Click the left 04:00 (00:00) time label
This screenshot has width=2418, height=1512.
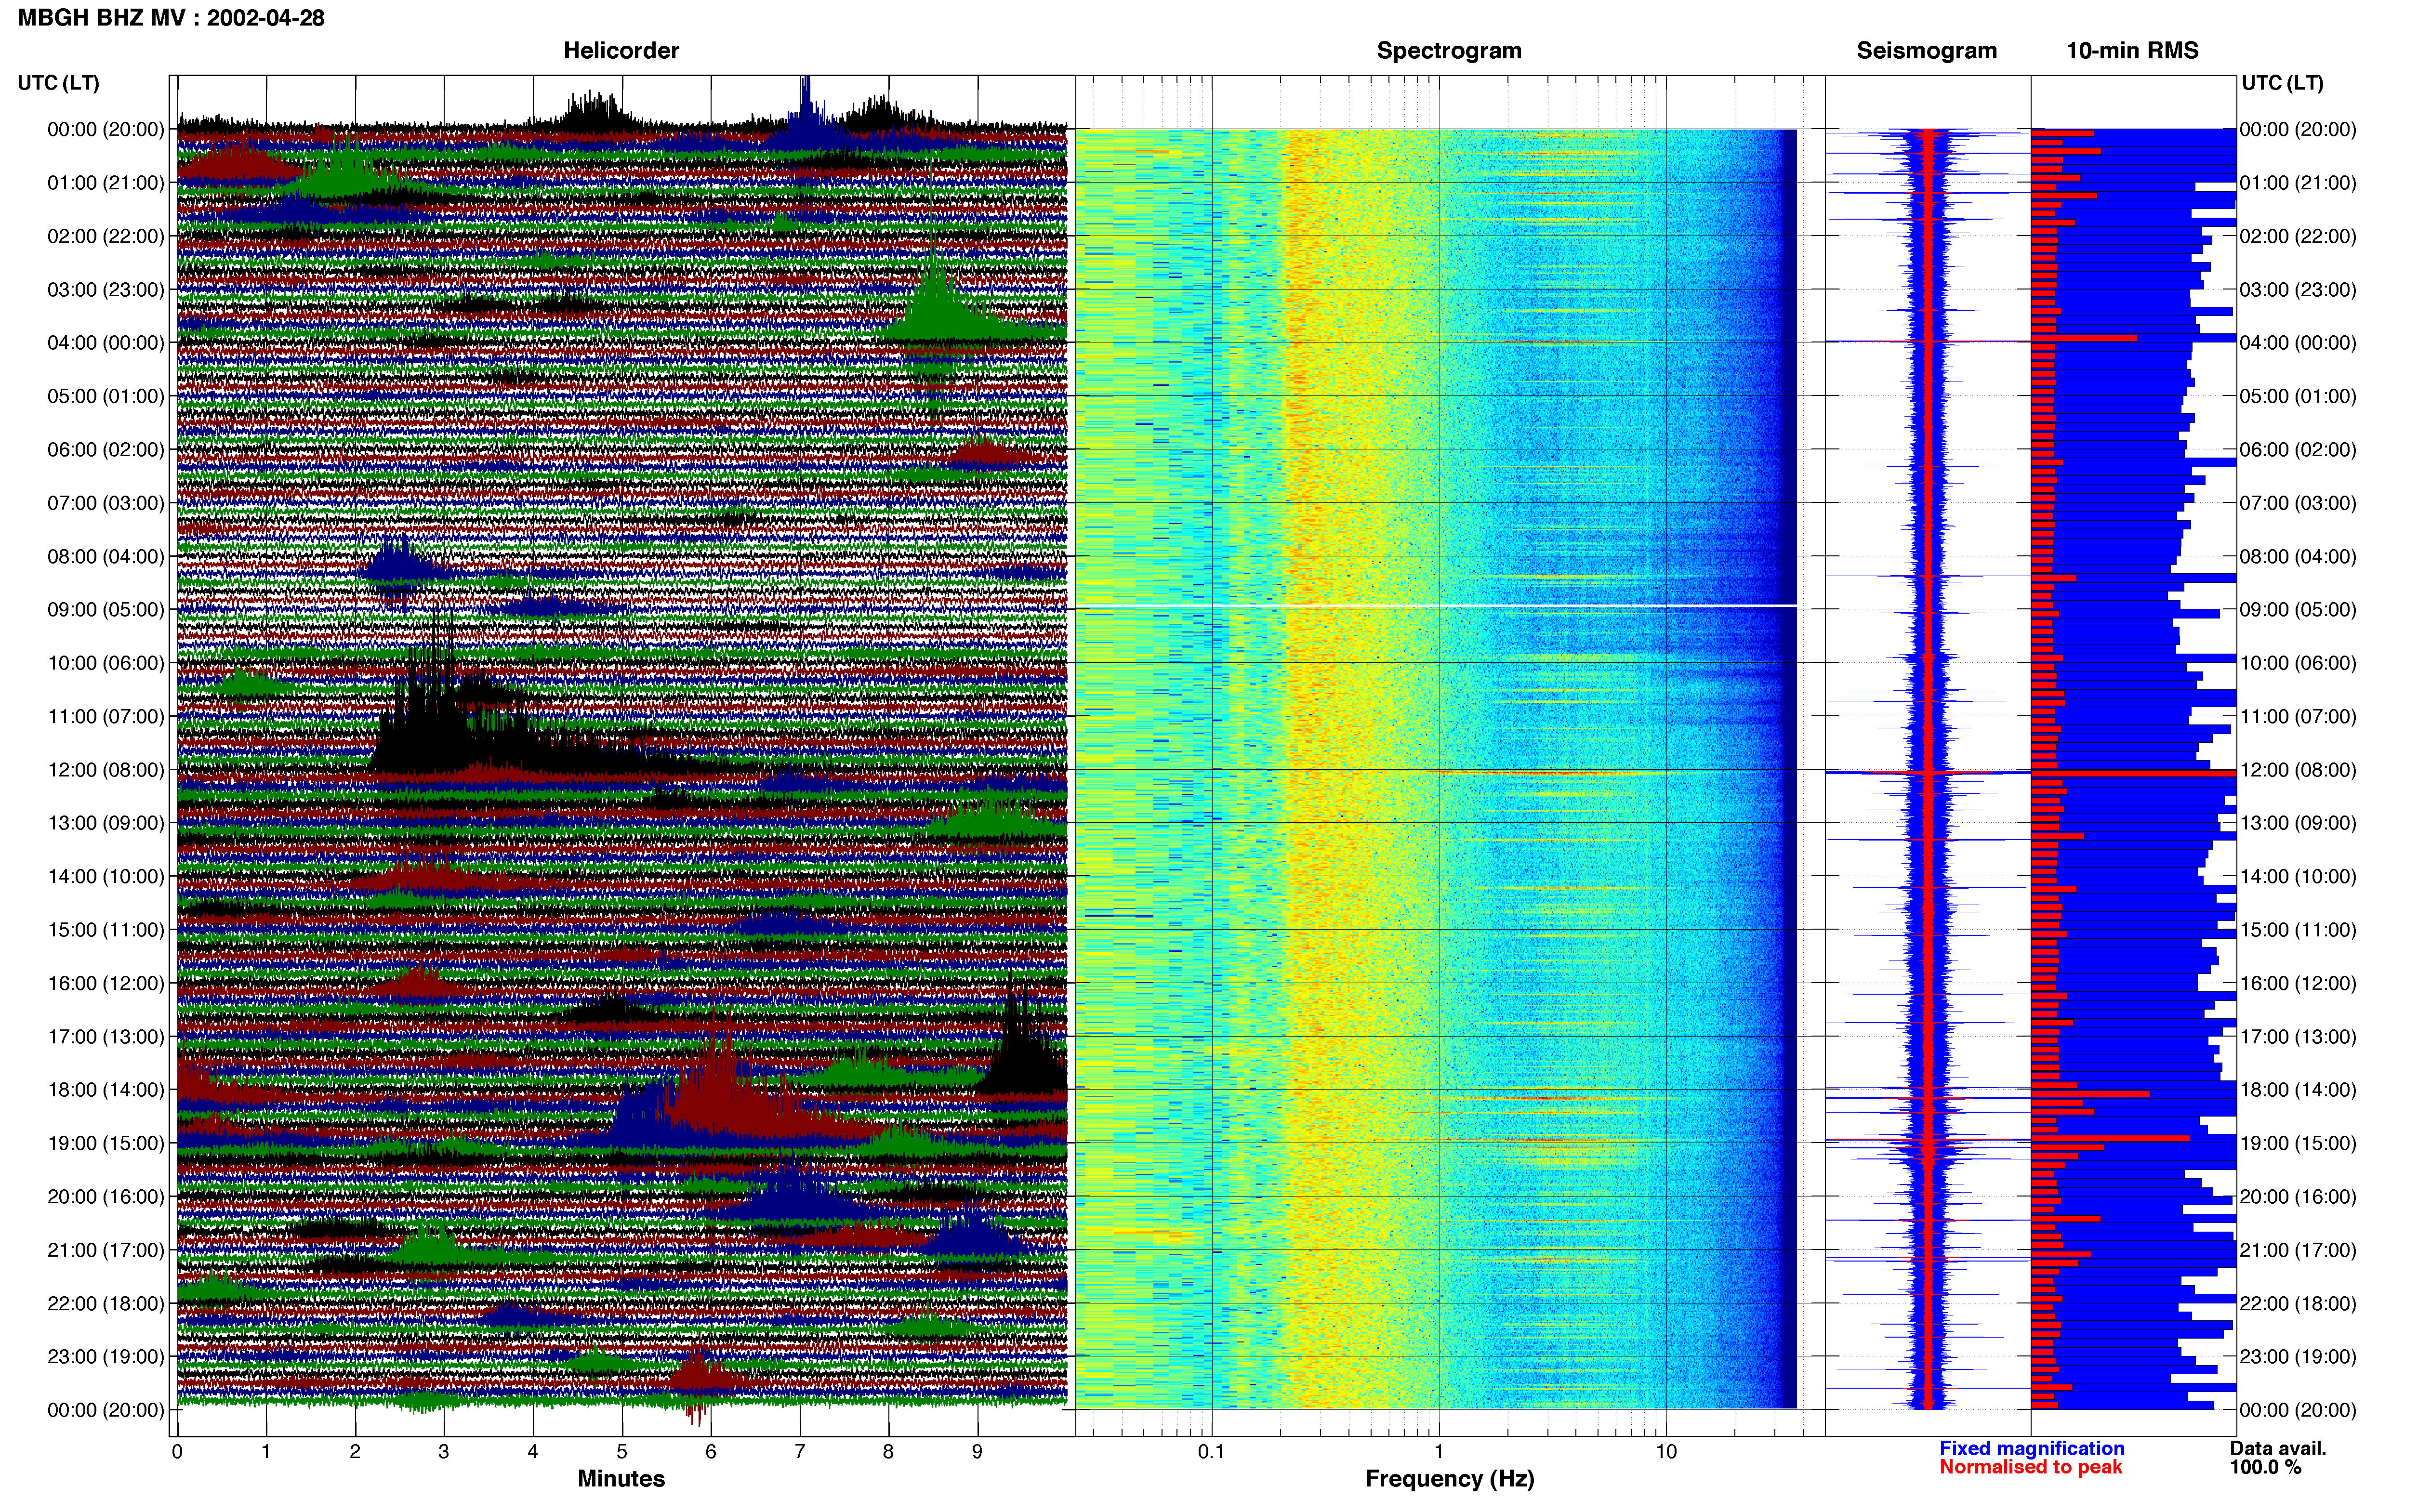point(105,342)
